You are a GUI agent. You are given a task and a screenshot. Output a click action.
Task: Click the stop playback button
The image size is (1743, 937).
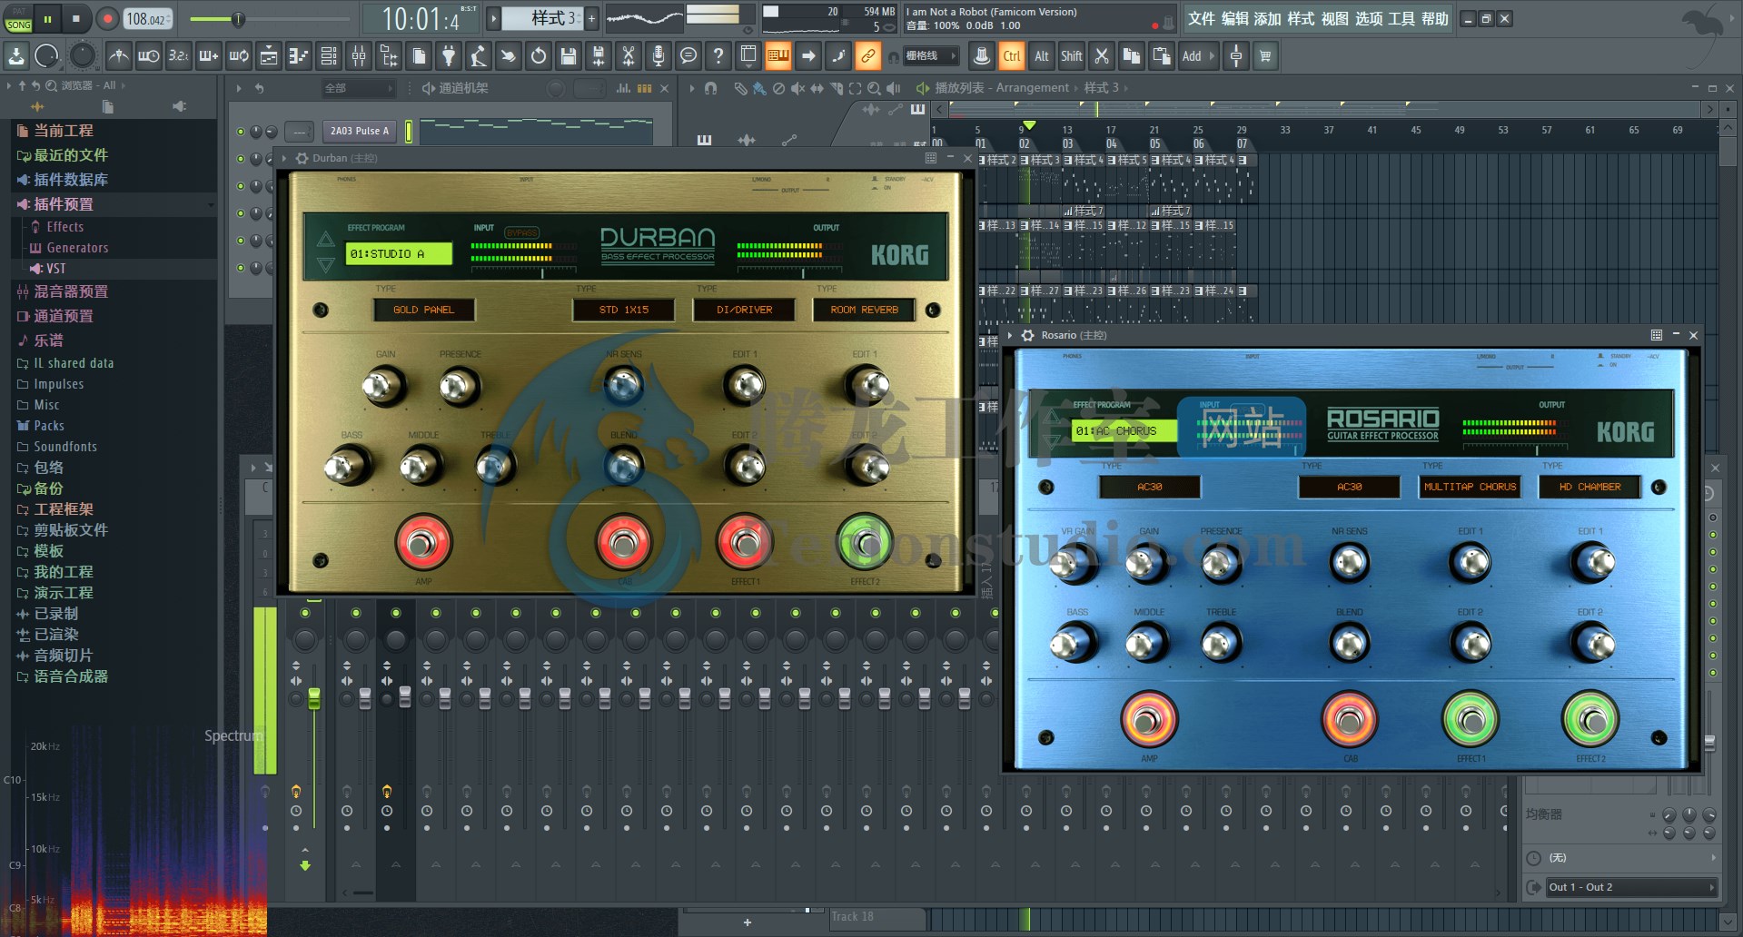(x=76, y=18)
